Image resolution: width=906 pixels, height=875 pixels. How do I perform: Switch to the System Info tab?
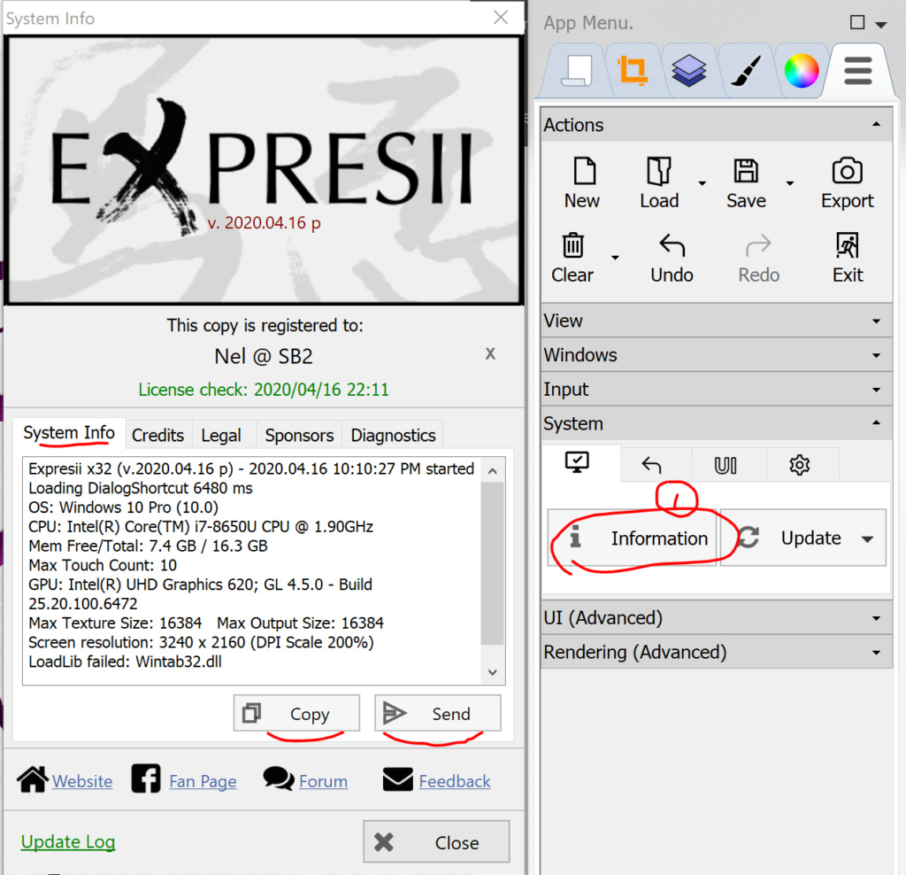(x=69, y=433)
